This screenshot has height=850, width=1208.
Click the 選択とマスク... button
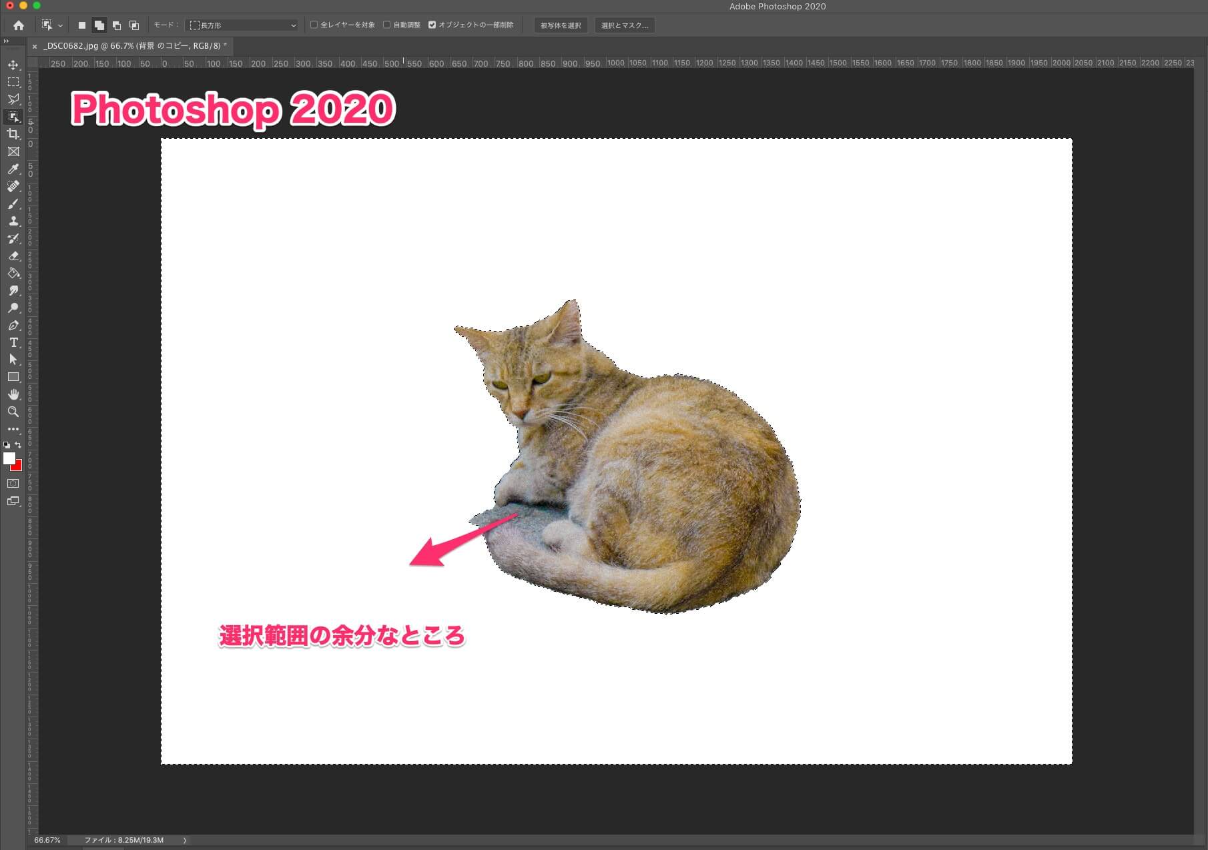click(625, 25)
